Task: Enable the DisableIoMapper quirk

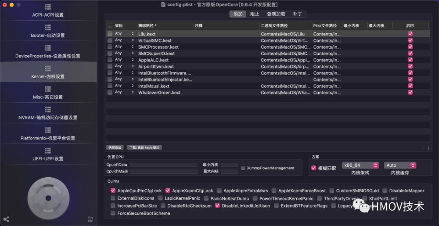Action: click(x=385, y=190)
